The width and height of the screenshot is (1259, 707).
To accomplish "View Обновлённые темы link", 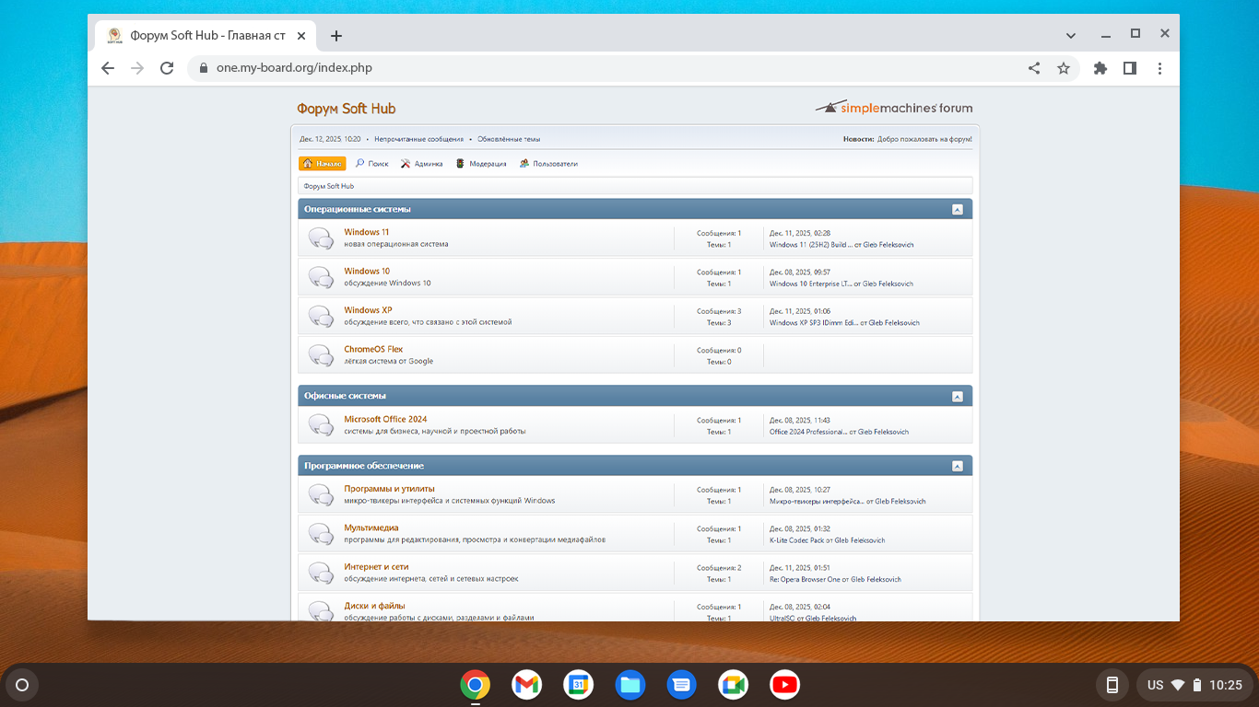I will 508,139.
